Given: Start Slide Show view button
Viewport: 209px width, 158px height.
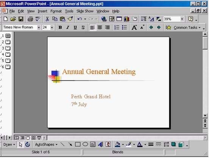Looking at the screenshot, I should [39, 138].
